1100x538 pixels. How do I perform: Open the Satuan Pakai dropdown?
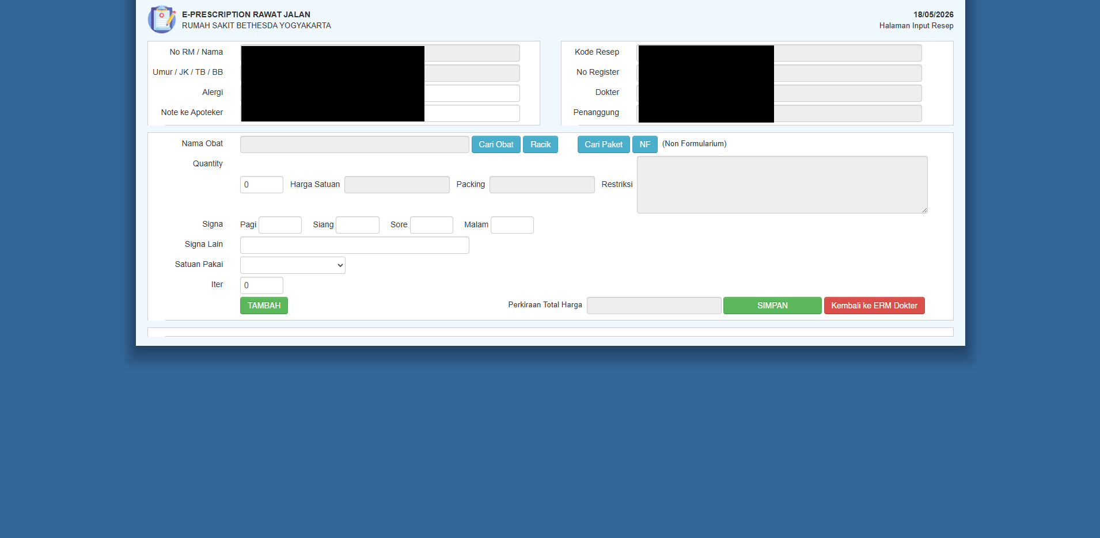tap(293, 265)
